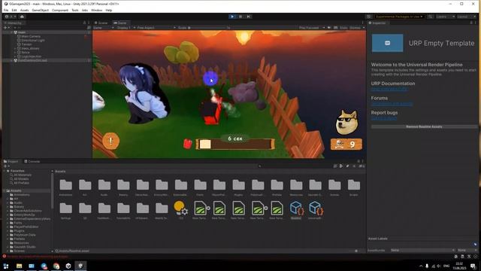
Task: Toggle the Inspector panel lock
Action: 471,23
